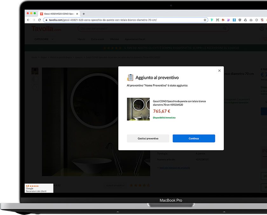Click the Tavolla.com logo
The width and height of the screenshot is (267, 215).
tap(46, 29)
